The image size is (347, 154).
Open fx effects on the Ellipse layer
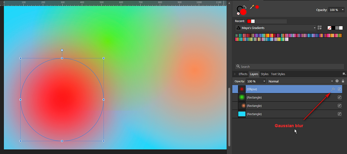click(x=333, y=89)
